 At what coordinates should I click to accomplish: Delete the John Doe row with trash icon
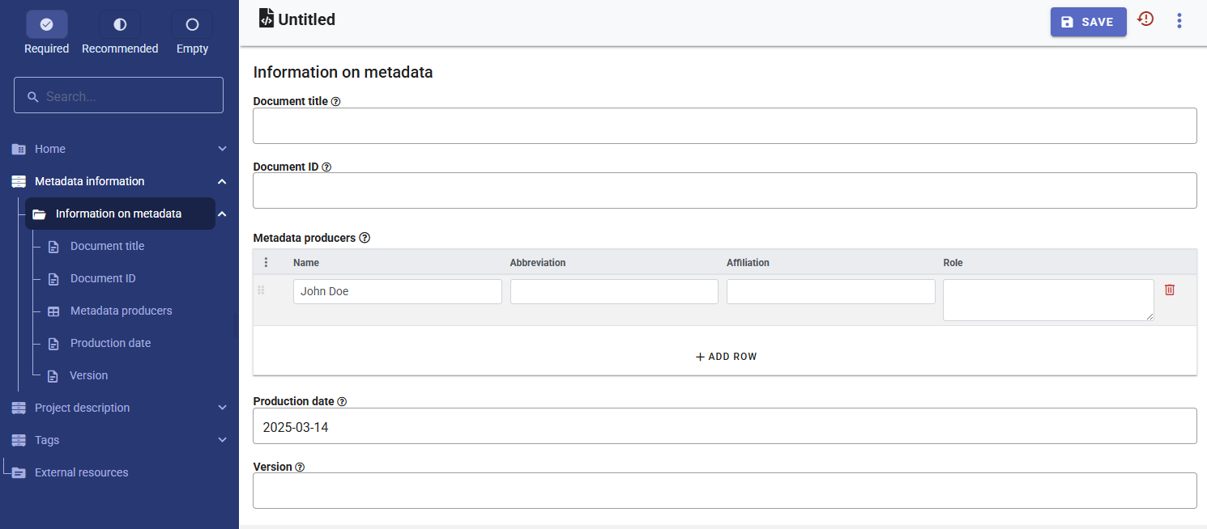[1169, 290]
